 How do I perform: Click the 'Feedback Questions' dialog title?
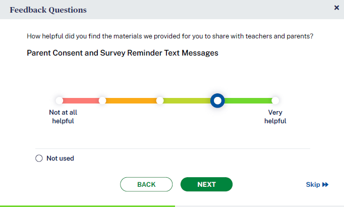[x=48, y=10]
